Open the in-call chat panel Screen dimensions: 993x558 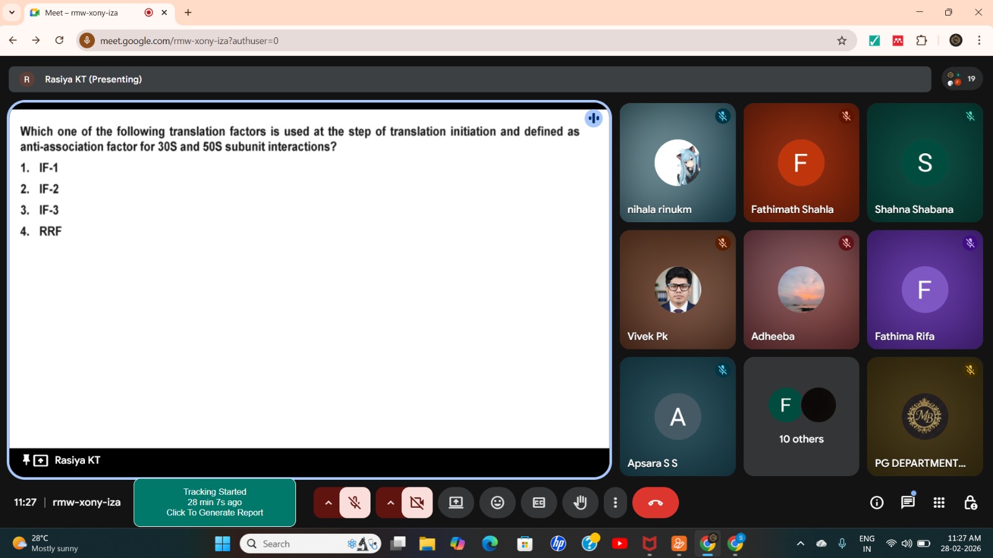point(907,502)
